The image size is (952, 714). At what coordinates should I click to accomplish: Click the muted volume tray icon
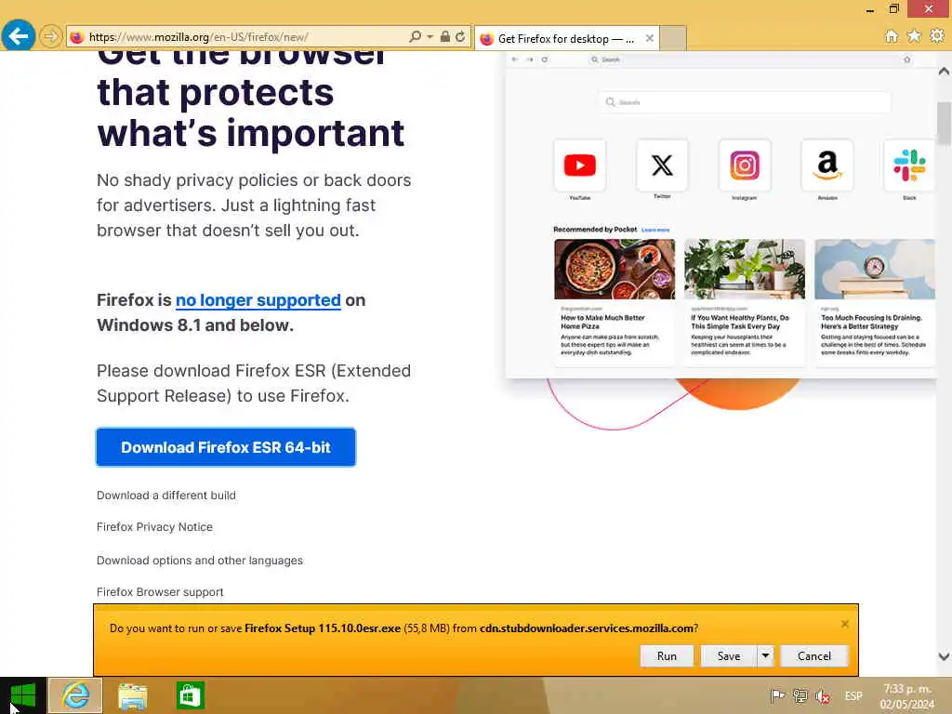(823, 695)
